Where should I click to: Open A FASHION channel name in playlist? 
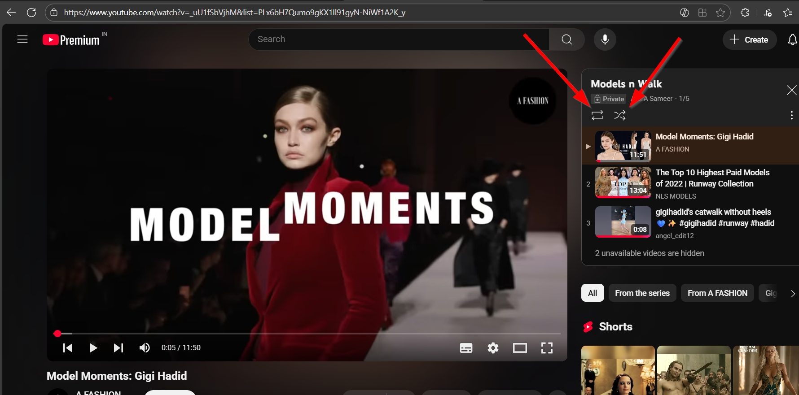(672, 149)
